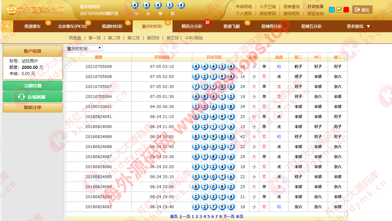Click the first drawn ball in header
Image resolution: width=392 pixels, height=221 pixels.
coord(135,5)
